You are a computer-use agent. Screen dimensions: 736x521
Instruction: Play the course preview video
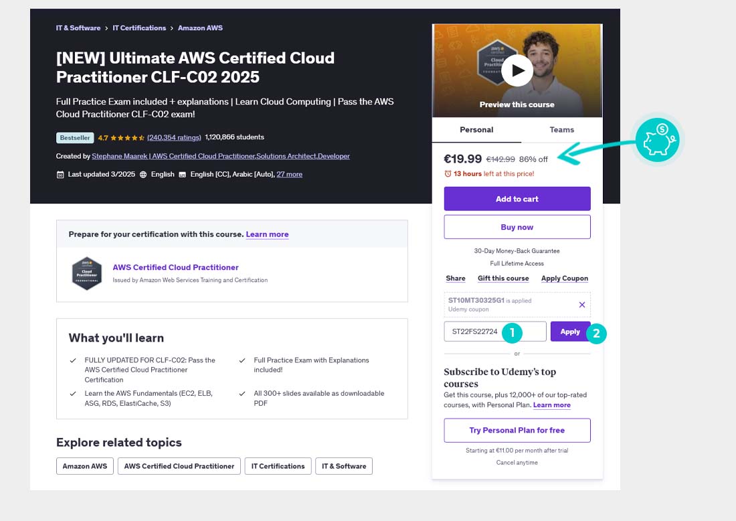tap(517, 70)
